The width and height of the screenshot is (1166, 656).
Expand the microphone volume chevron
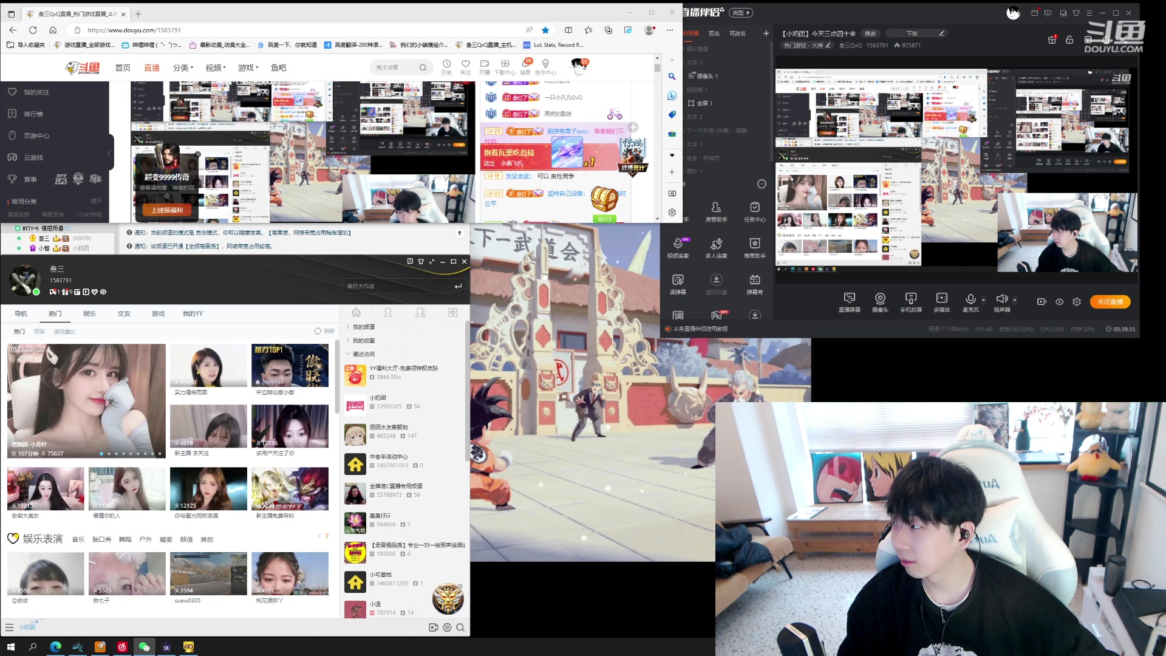983,300
